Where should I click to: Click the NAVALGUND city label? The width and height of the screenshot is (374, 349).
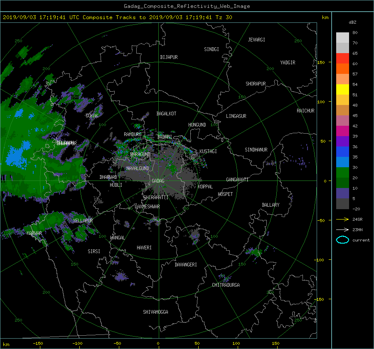point(138,168)
